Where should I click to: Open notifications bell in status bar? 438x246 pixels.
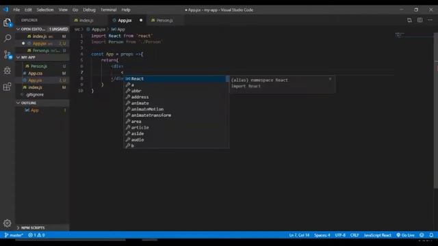[x=431, y=235]
